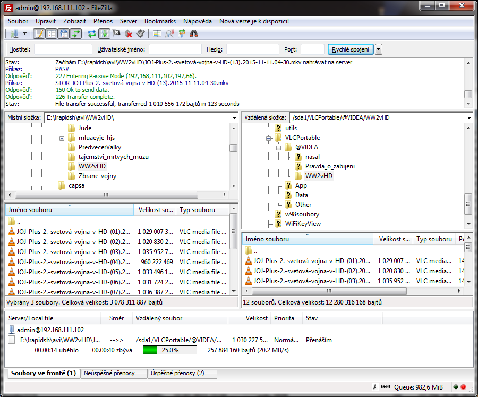Click Nová verze je k dispozici!
Viewport: 478px width, 397px height.
tap(254, 21)
